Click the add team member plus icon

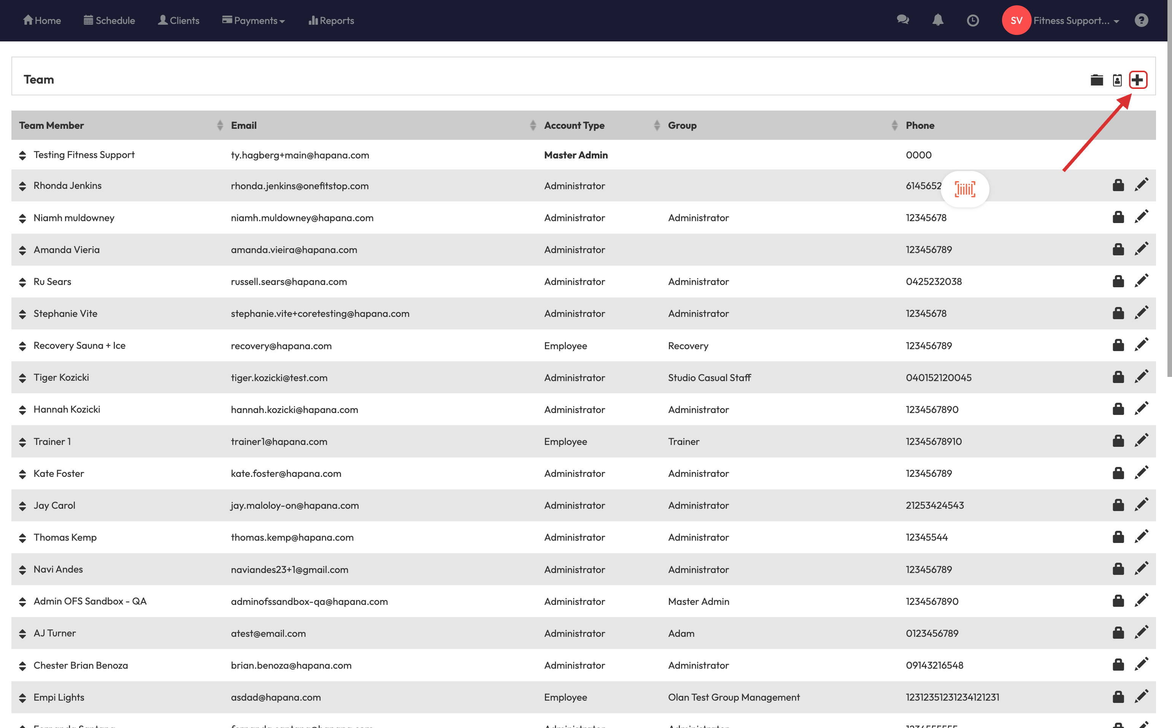pyautogui.click(x=1137, y=80)
